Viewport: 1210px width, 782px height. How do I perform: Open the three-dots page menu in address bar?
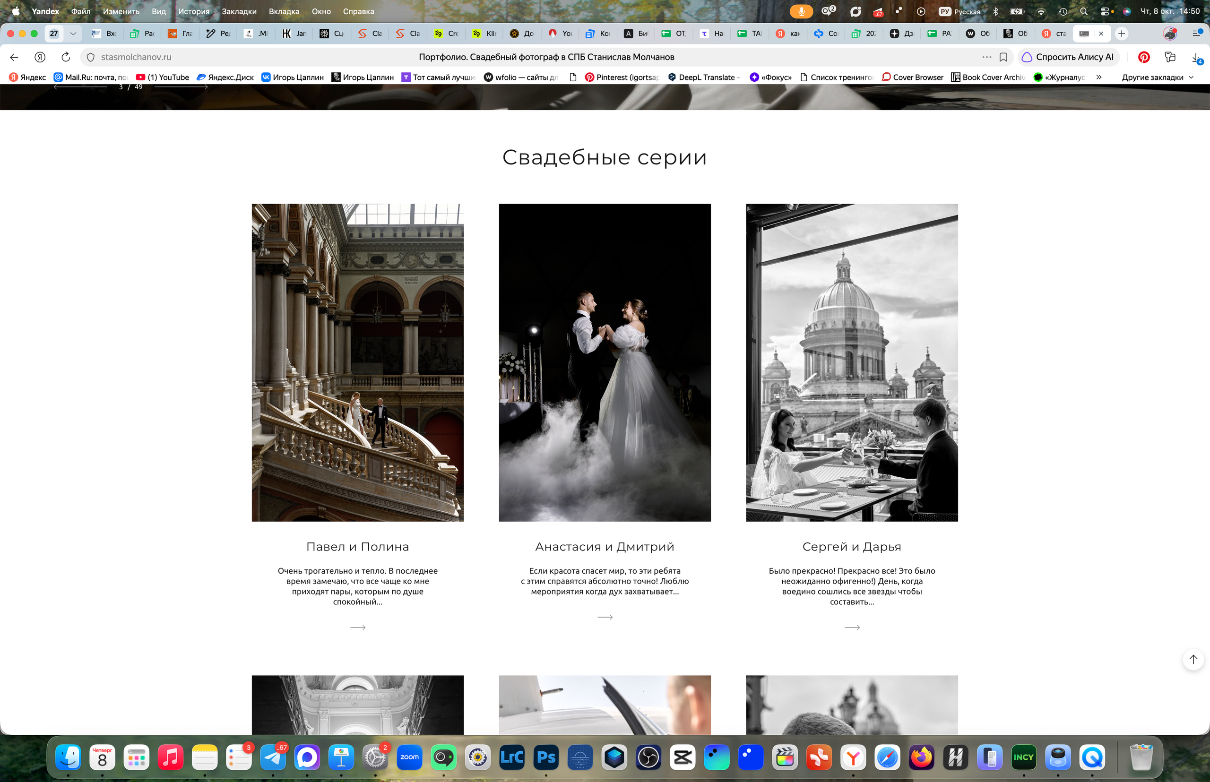[986, 57]
